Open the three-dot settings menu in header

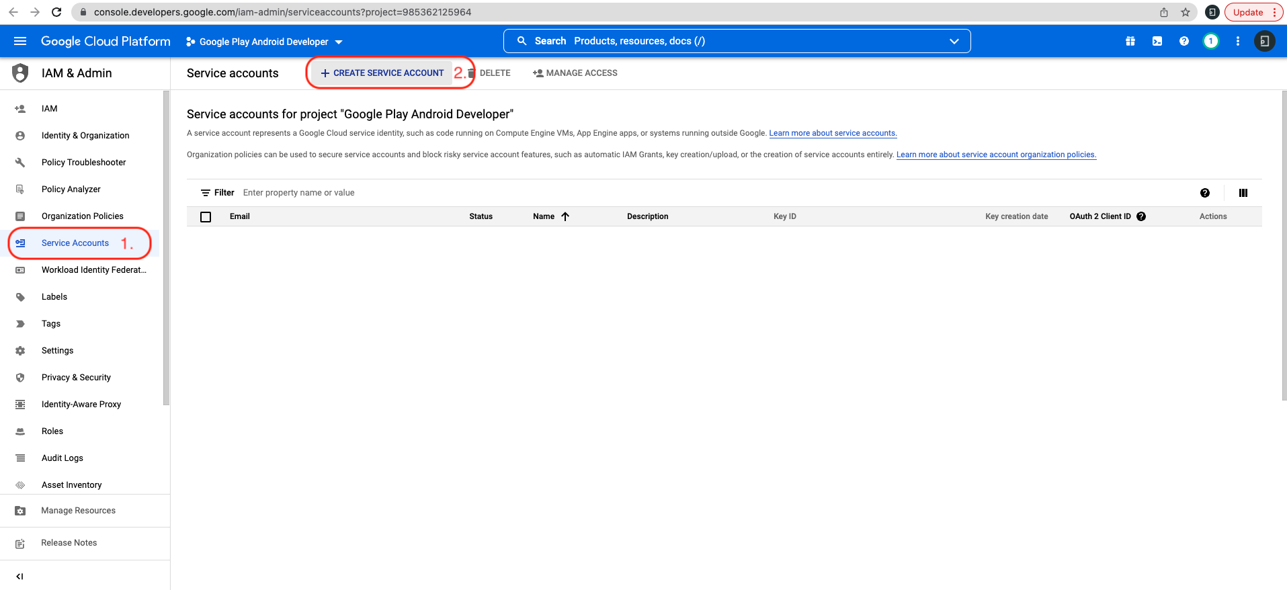coord(1238,41)
